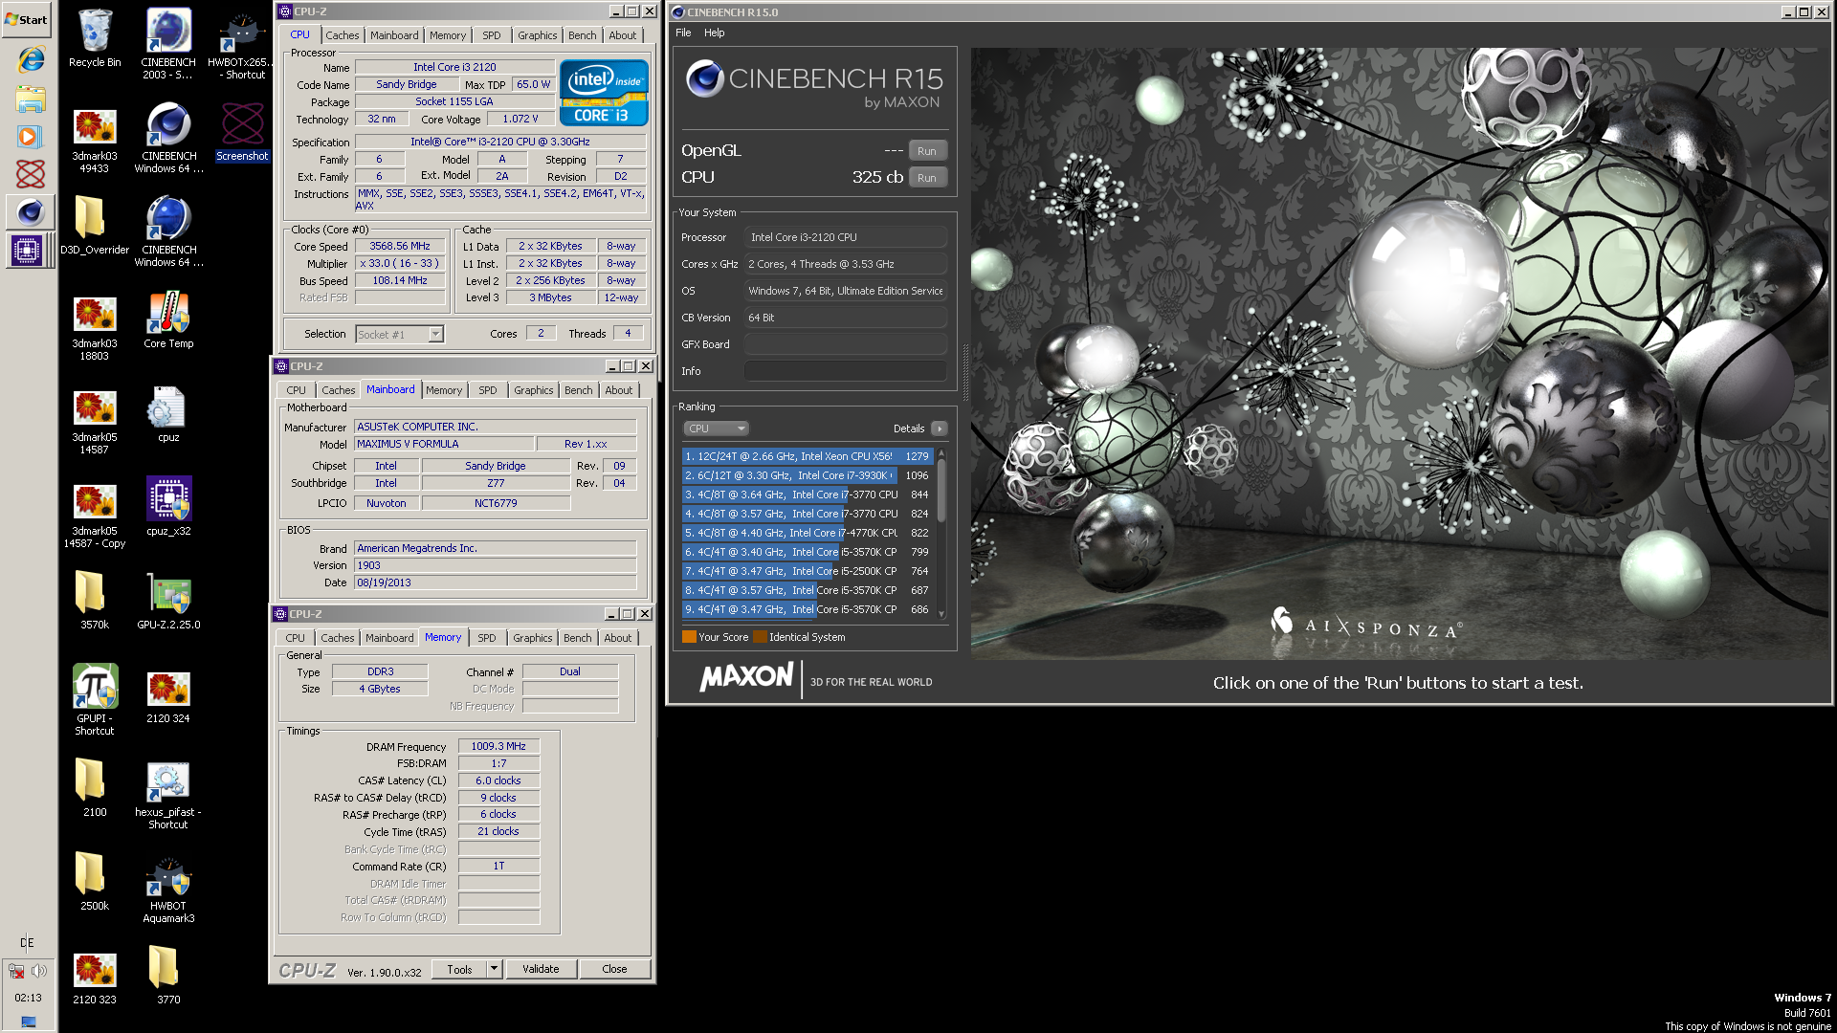The width and height of the screenshot is (1837, 1033).
Task: Open the Cinebench File menu
Action: coord(683,33)
